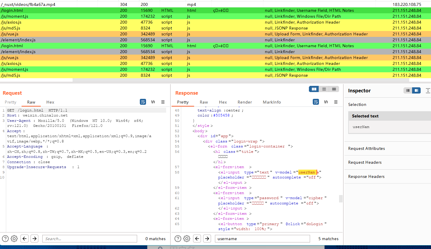Image resolution: width=431 pixels, height=249 pixels.
Task: Toggle word wrap in the Request panel
Action: click(x=143, y=102)
